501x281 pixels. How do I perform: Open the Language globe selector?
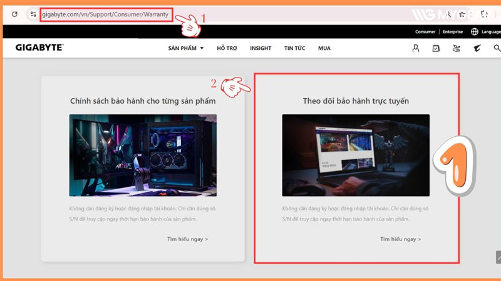[x=486, y=32]
